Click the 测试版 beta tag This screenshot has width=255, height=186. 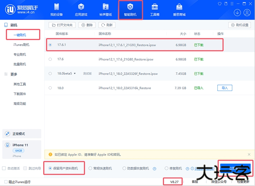(87, 74)
